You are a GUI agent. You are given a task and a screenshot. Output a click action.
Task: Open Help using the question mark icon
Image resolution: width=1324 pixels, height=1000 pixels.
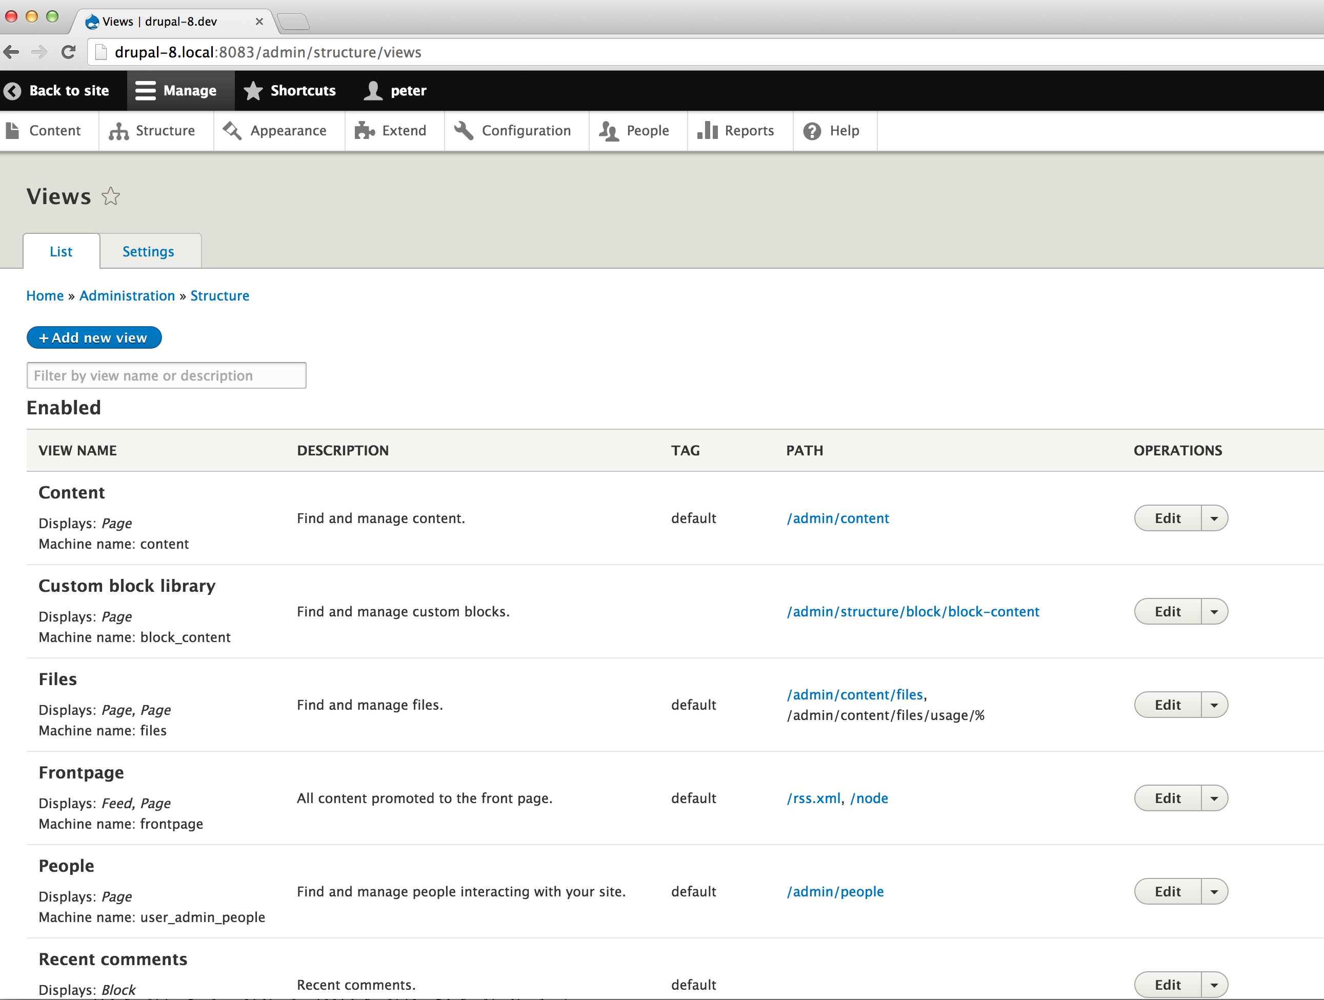pyautogui.click(x=812, y=130)
